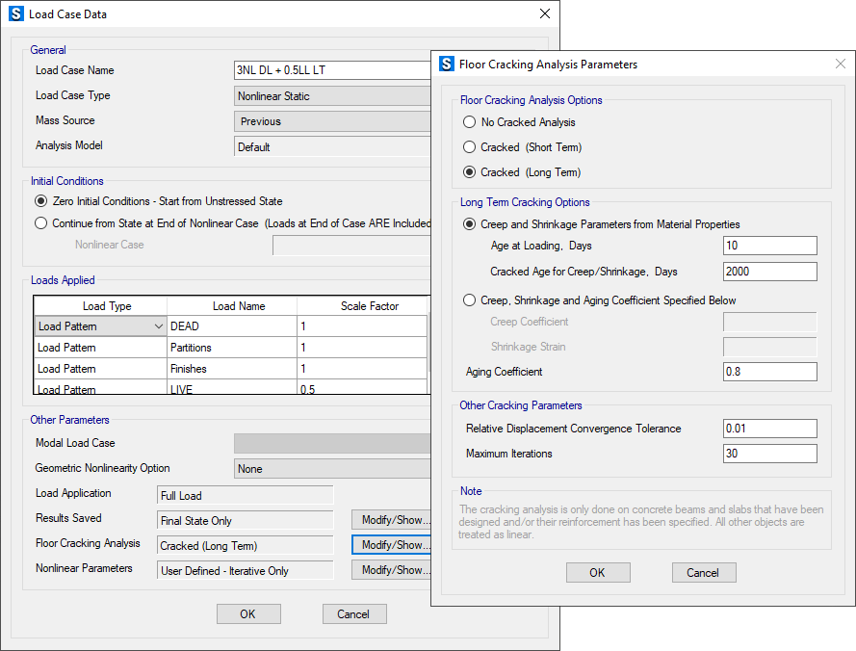Cancel the Floor Cracking Analysis Parameters dialog
This screenshot has width=856, height=651.
coord(703,572)
